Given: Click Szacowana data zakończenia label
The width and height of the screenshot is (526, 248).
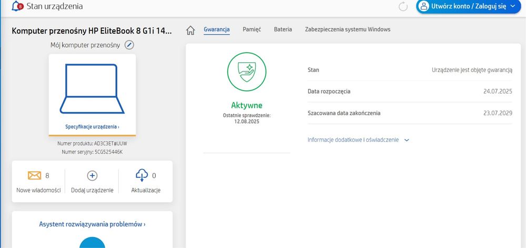Looking at the screenshot, I should click(344, 113).
